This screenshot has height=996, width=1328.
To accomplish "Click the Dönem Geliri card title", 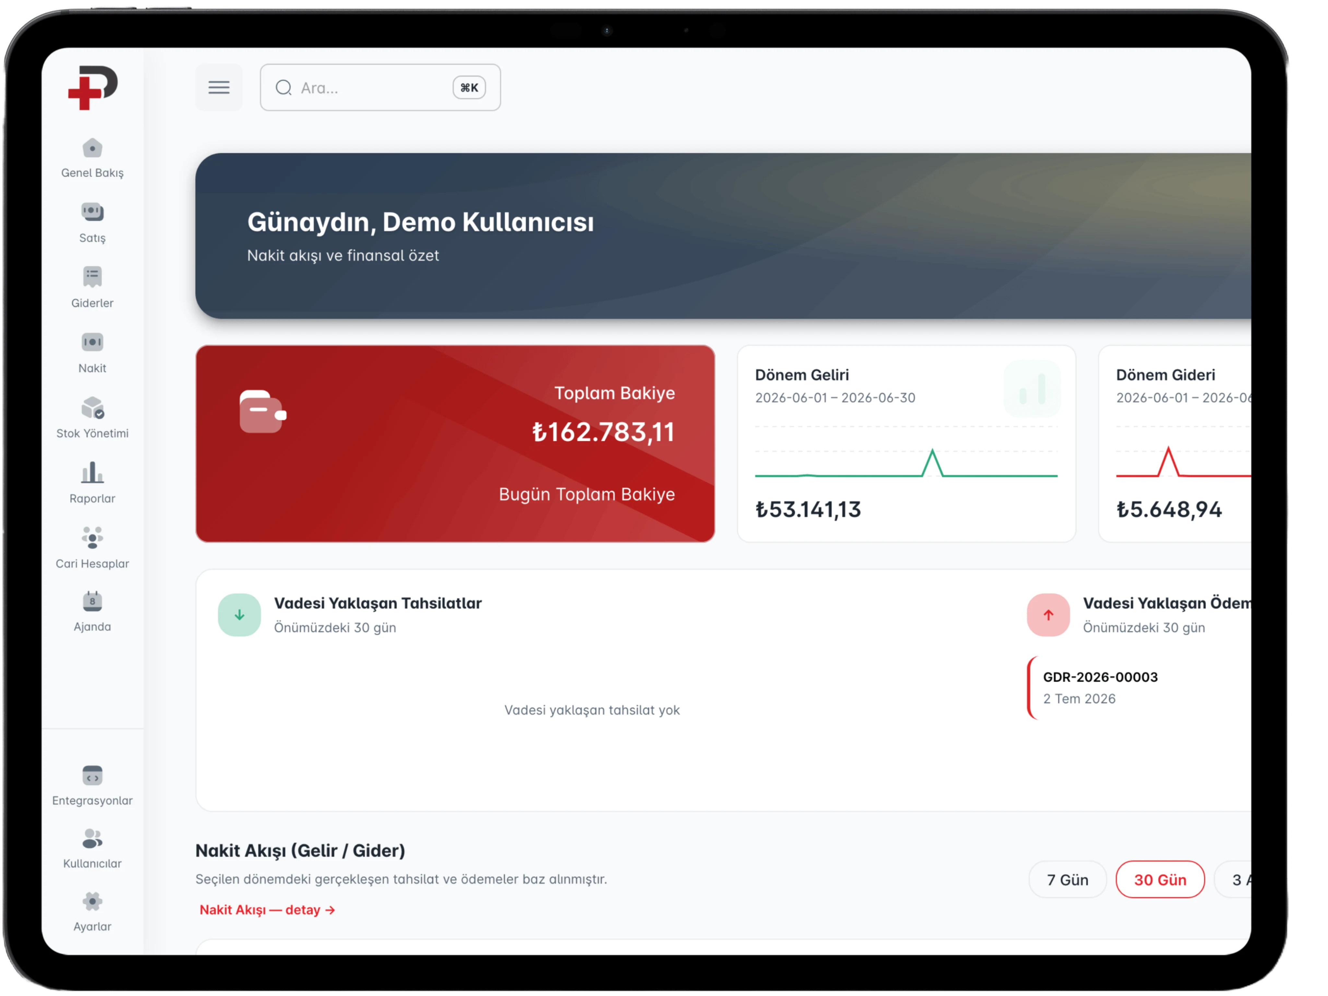I will point(802,374).
